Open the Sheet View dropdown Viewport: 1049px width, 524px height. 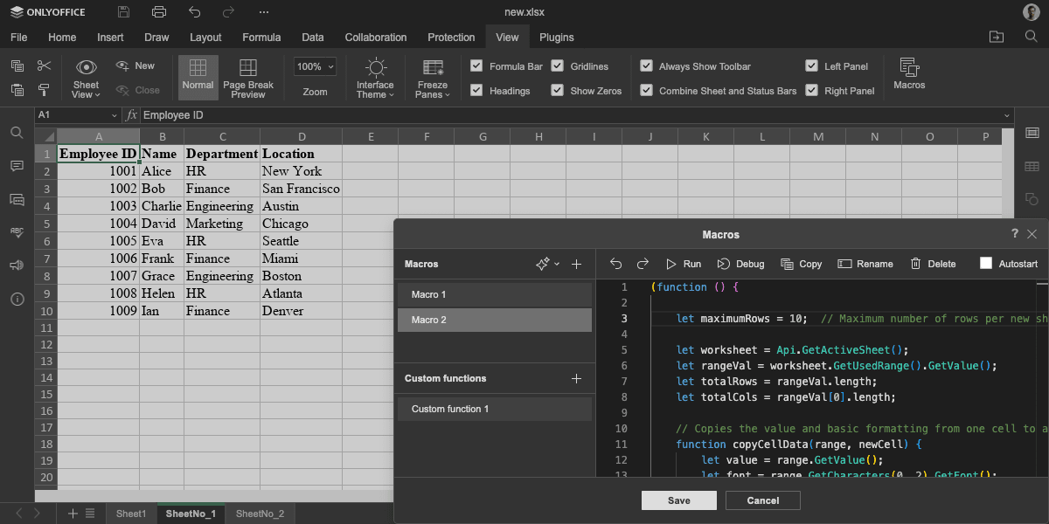86,77
